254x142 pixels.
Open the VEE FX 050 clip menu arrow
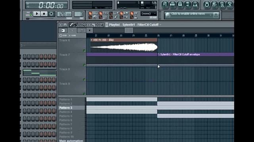coord(92,40)
